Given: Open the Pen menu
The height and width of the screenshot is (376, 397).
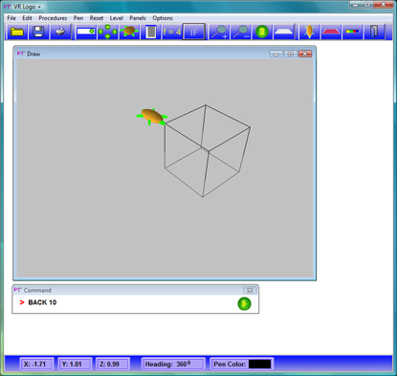Looking at the screenshot, I should coord(78,18).
